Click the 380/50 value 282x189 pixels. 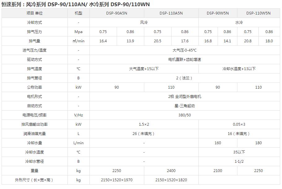coord(184,115)
